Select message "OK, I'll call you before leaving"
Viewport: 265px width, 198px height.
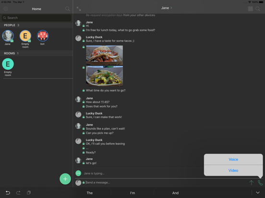click(105, 143)
